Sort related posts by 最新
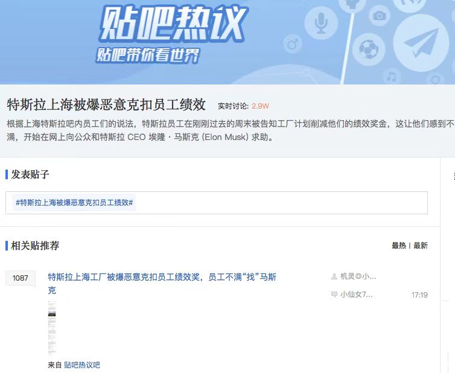The height and width of the screenshot is (373, 455). pos(421,246)
